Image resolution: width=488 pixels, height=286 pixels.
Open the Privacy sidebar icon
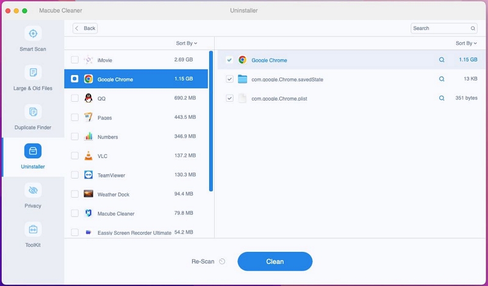tap(33, 190)
